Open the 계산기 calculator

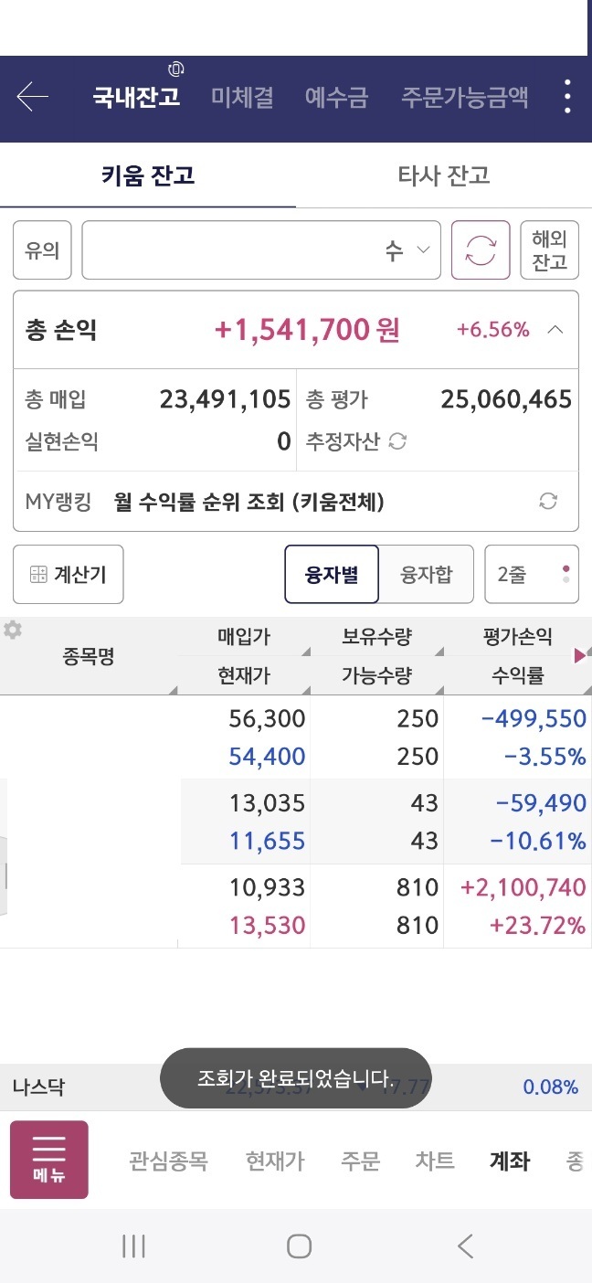(69, 574)
